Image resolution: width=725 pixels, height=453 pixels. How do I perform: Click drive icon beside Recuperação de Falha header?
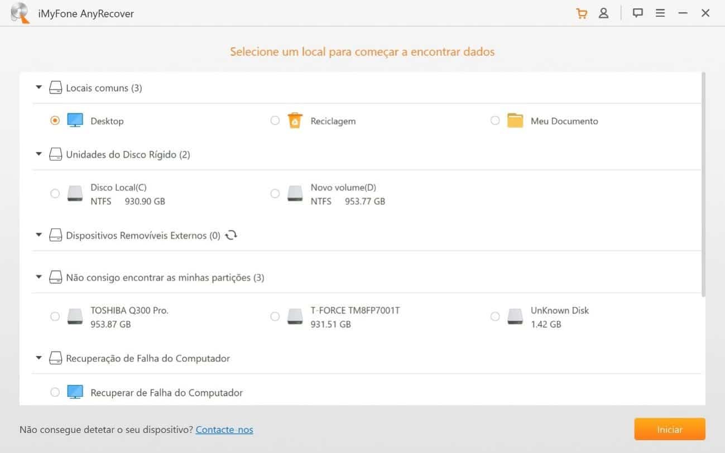pos(55,358)
